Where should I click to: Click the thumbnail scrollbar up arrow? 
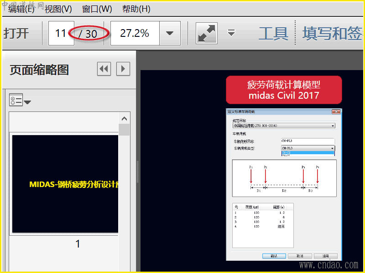click(x=124, y=119)
